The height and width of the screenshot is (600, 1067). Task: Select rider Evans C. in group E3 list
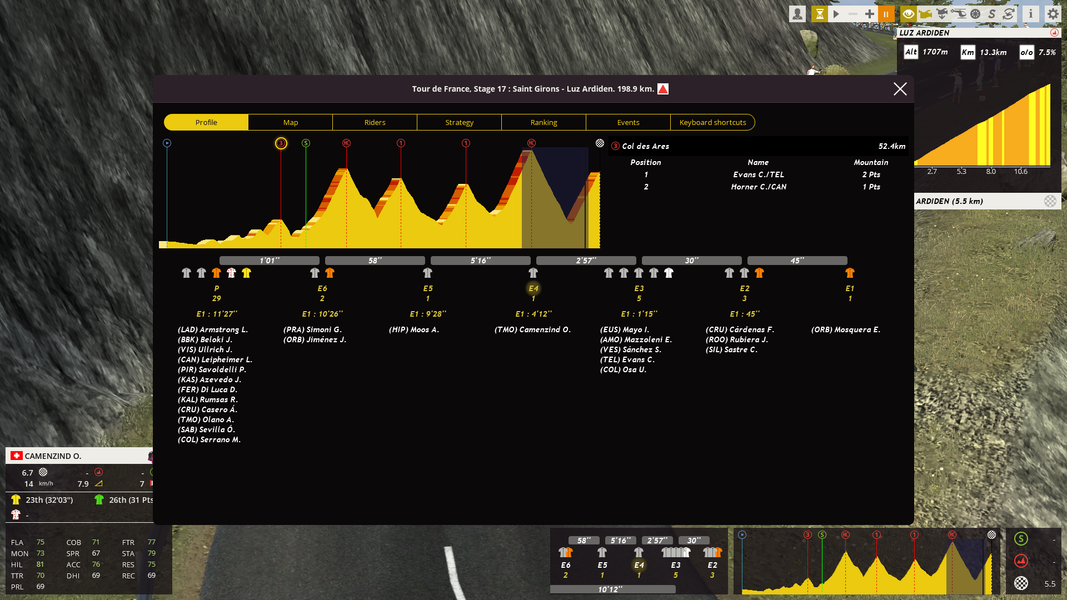click(x=627, y=359)
